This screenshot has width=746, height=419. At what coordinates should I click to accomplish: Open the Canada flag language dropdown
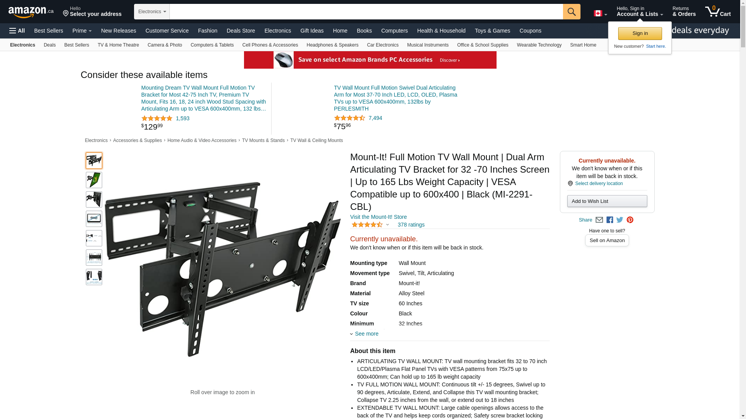[600, 14]
